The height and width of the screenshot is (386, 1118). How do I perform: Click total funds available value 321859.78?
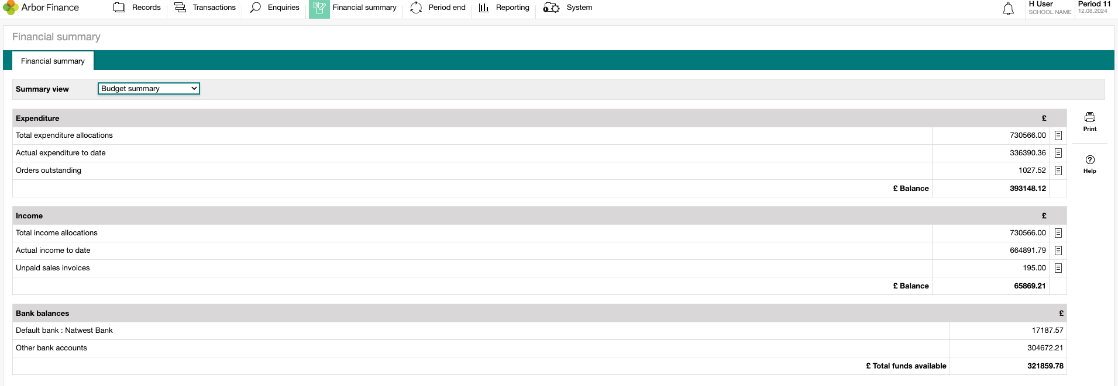coord(1045,366)
